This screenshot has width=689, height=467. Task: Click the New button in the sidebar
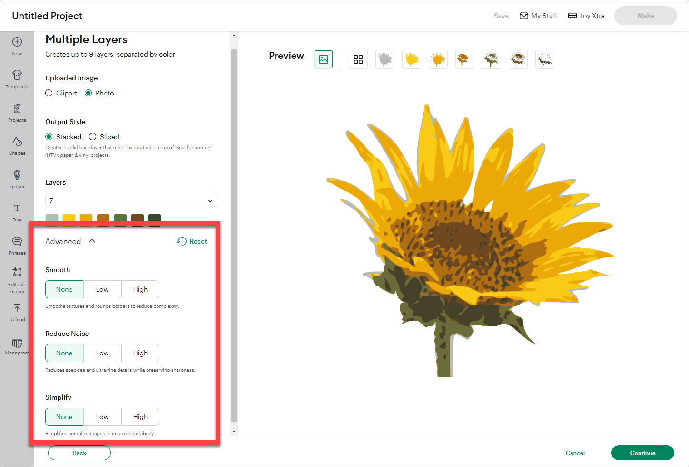tap(17, 45)
